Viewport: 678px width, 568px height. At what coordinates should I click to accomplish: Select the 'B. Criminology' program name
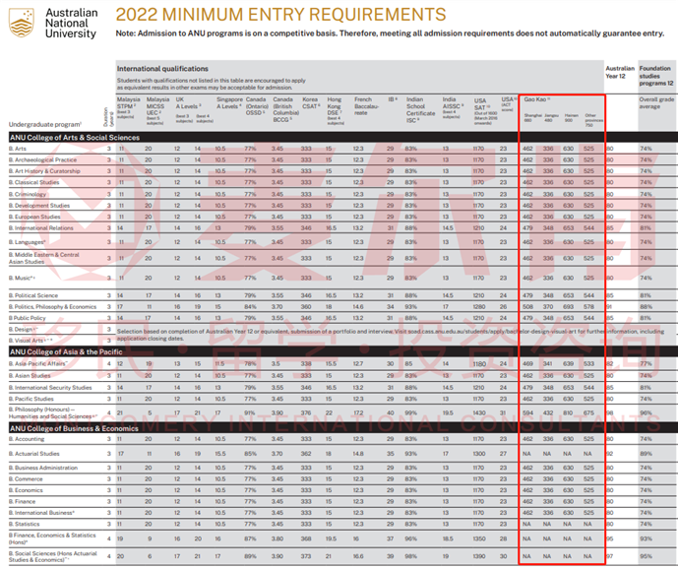tap(28, 194)
